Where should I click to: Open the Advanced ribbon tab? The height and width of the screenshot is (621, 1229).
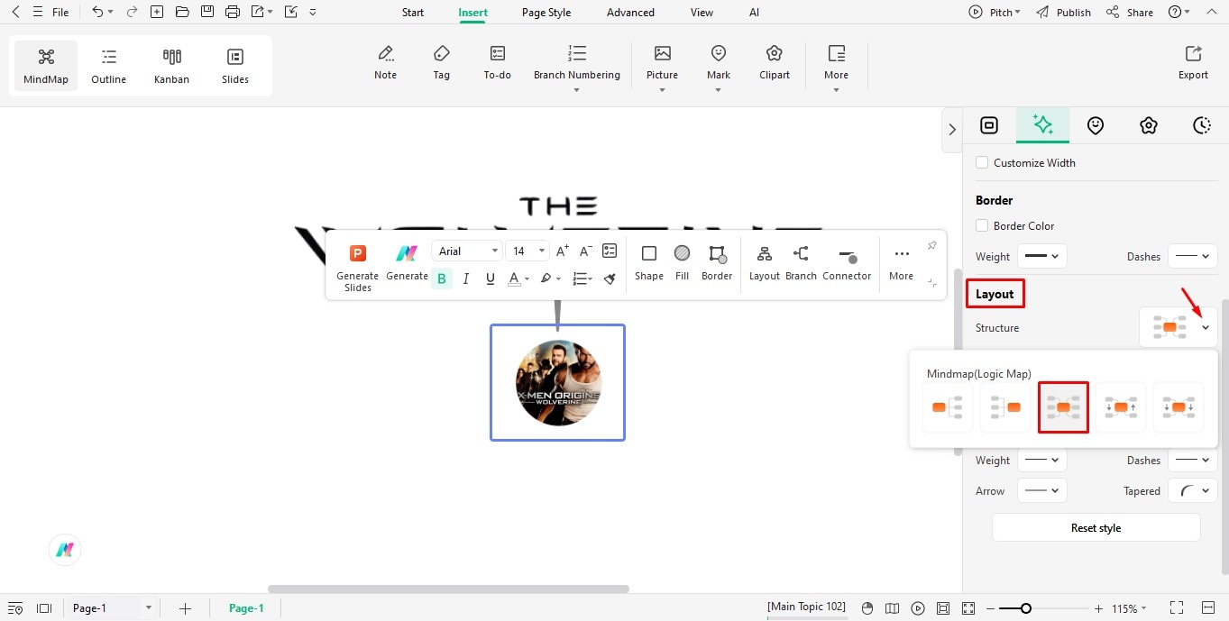pyautogui.click(x=630, y=13)
